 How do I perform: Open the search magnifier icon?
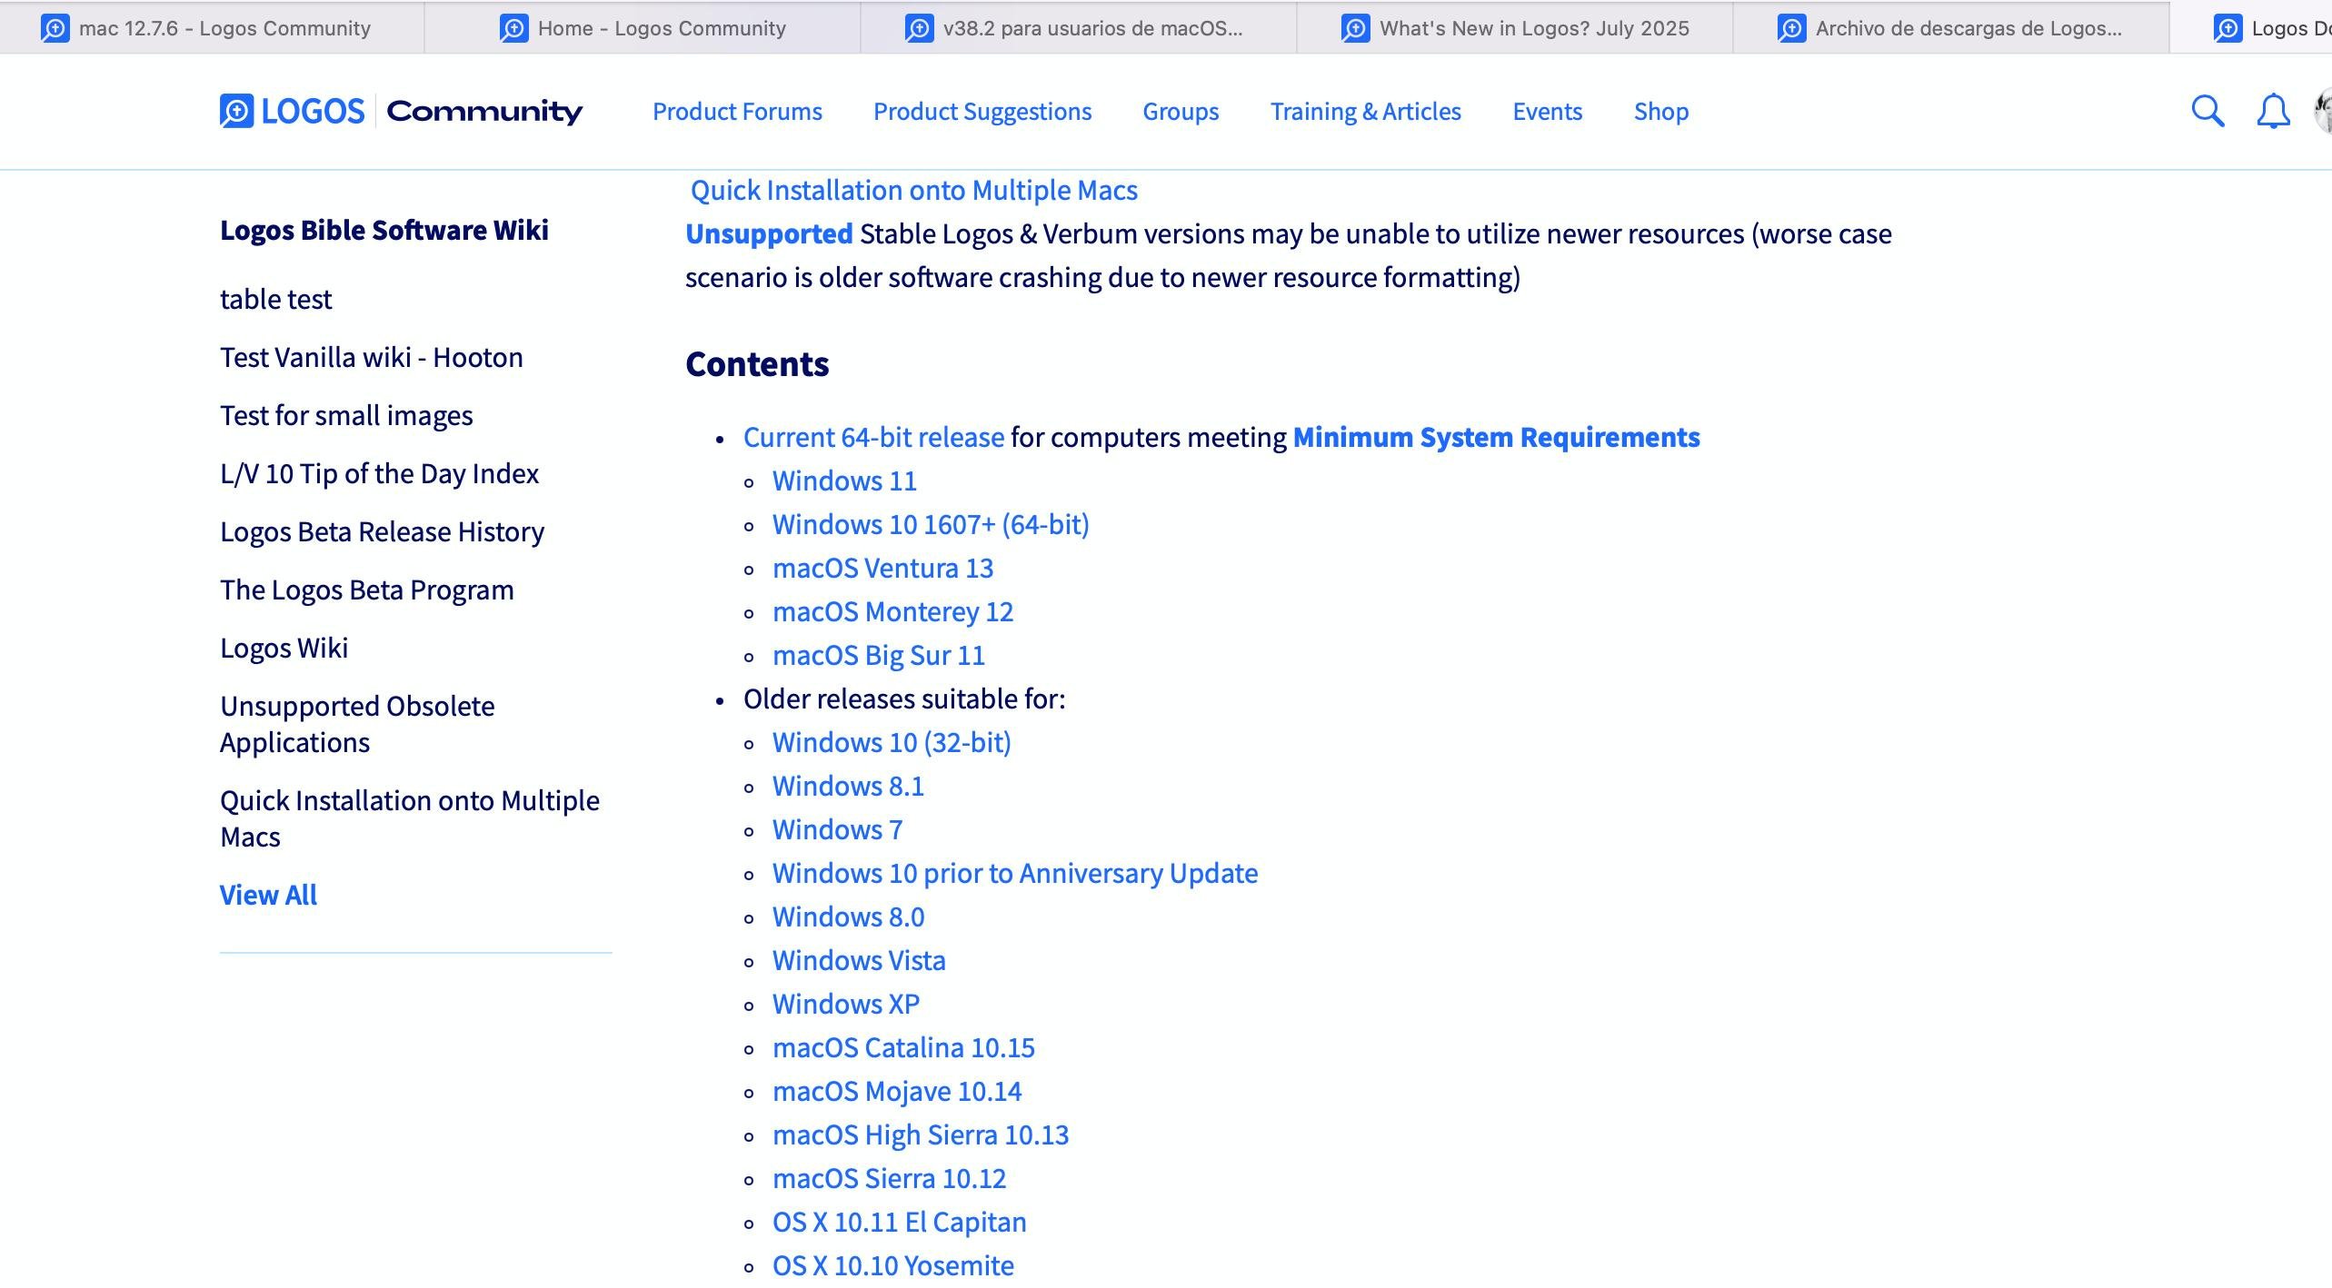(2207, 111)
